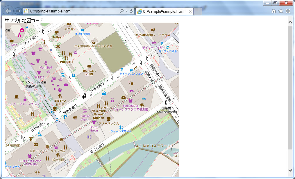Click the さくら通り street label
The width and height of the screenshot is (295, 179).
coord(97,148)
